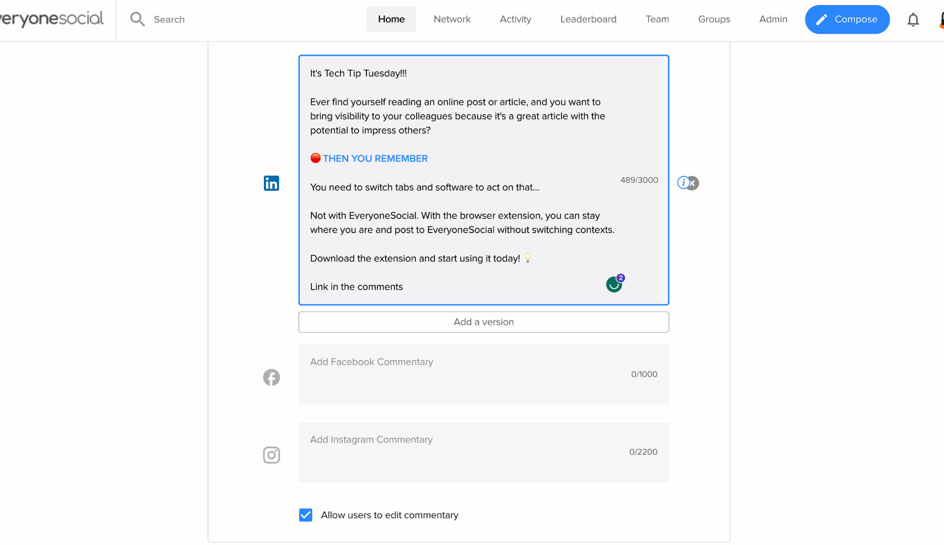Click the 'It's Tech Tip Tuesday!!!' line
This screenshot has height=545, width=944.
[x=359, y=73]
